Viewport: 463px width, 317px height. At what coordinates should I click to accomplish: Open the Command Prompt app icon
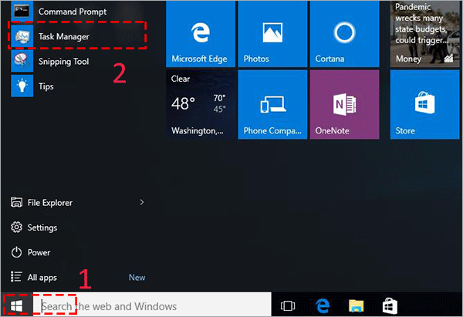pos(22,11)
